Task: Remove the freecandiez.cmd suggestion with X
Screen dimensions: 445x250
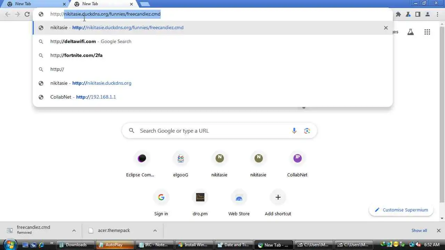Action: coord(386,28)
